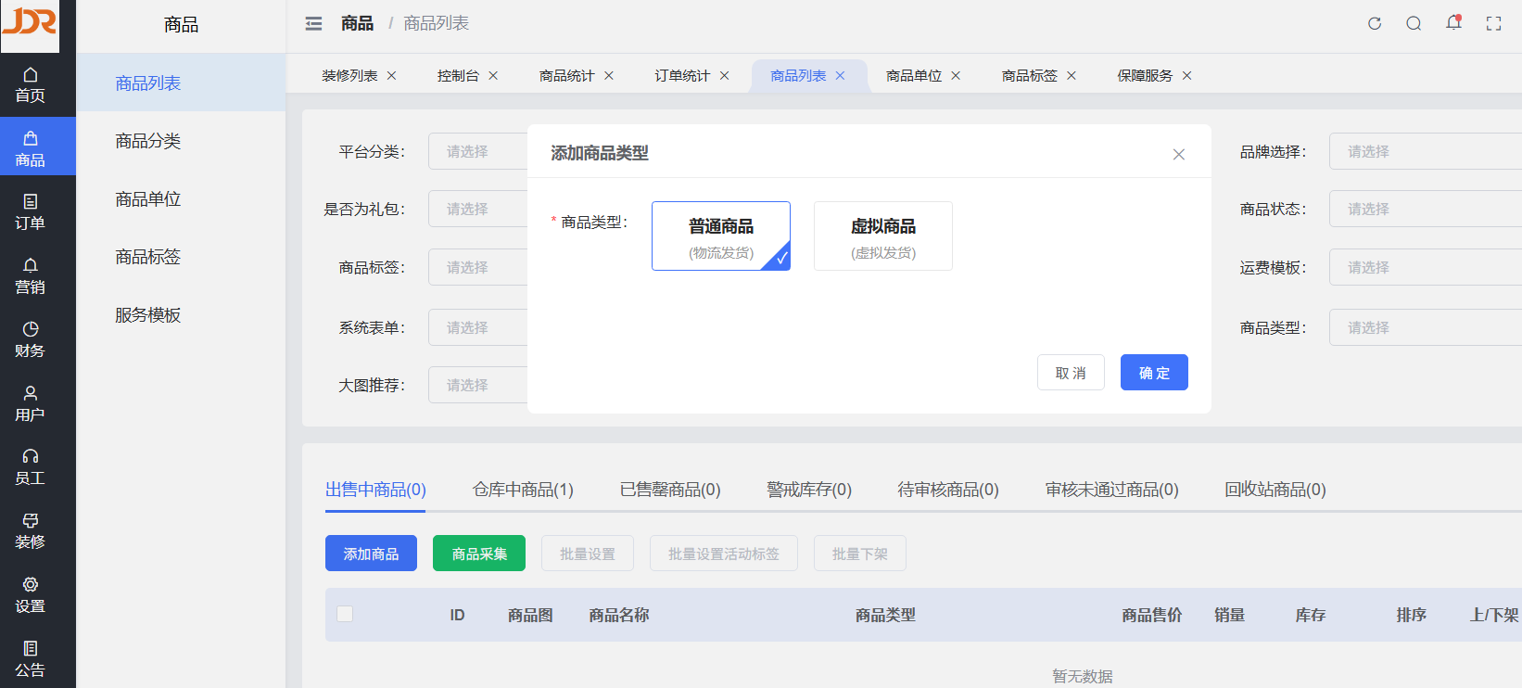Click 批量设置活动标签 button
Screen dimensions: 1522x688
pyautogui.click(x=724, y=554)
